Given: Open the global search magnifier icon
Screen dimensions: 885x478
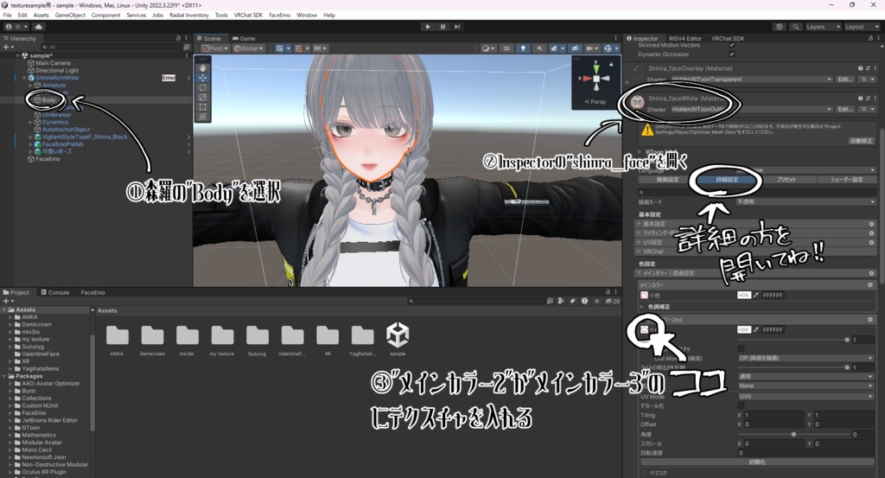Looking at the screenshot, I should point(795,27).
